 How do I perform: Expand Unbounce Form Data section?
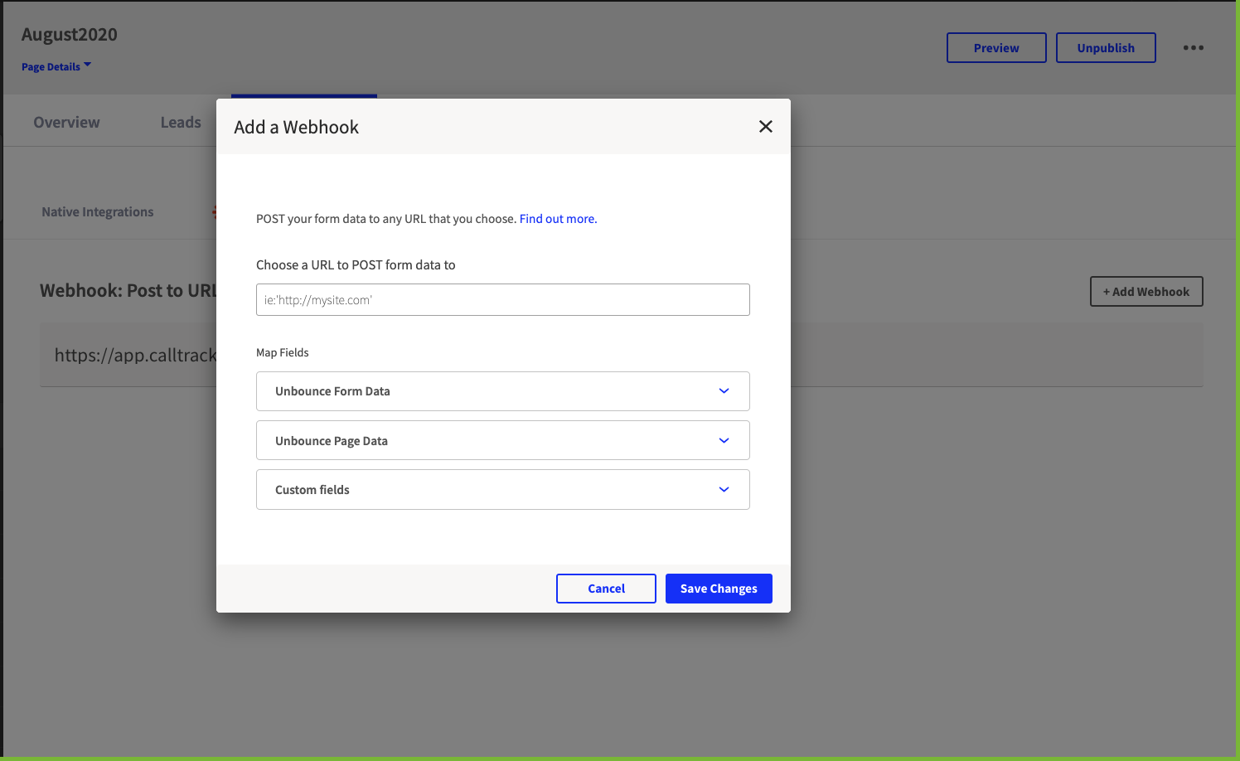click(x=502, y=391)
